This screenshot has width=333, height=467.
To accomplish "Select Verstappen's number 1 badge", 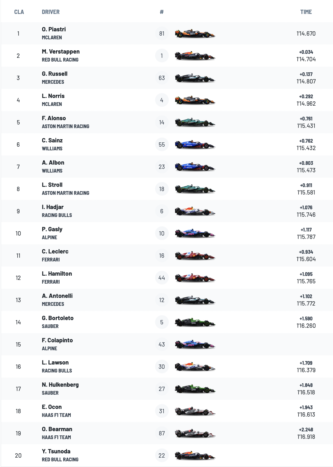I will coord(162,56).
